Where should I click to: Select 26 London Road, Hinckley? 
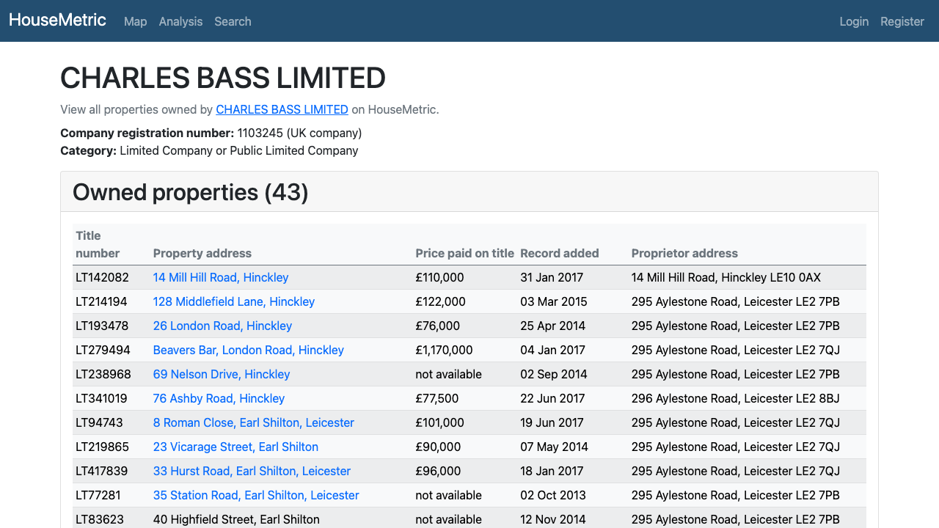[222, 326]
